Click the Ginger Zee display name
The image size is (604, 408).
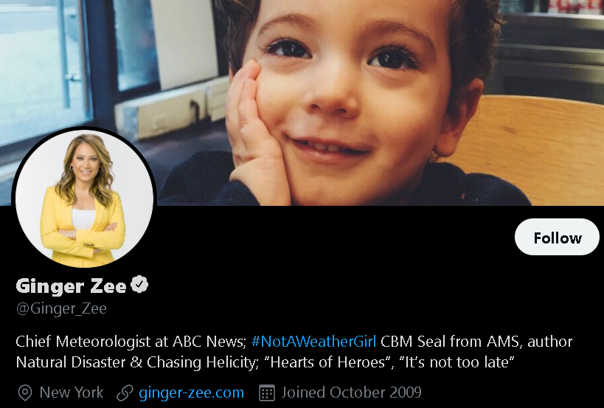click(x=72, y=286)
